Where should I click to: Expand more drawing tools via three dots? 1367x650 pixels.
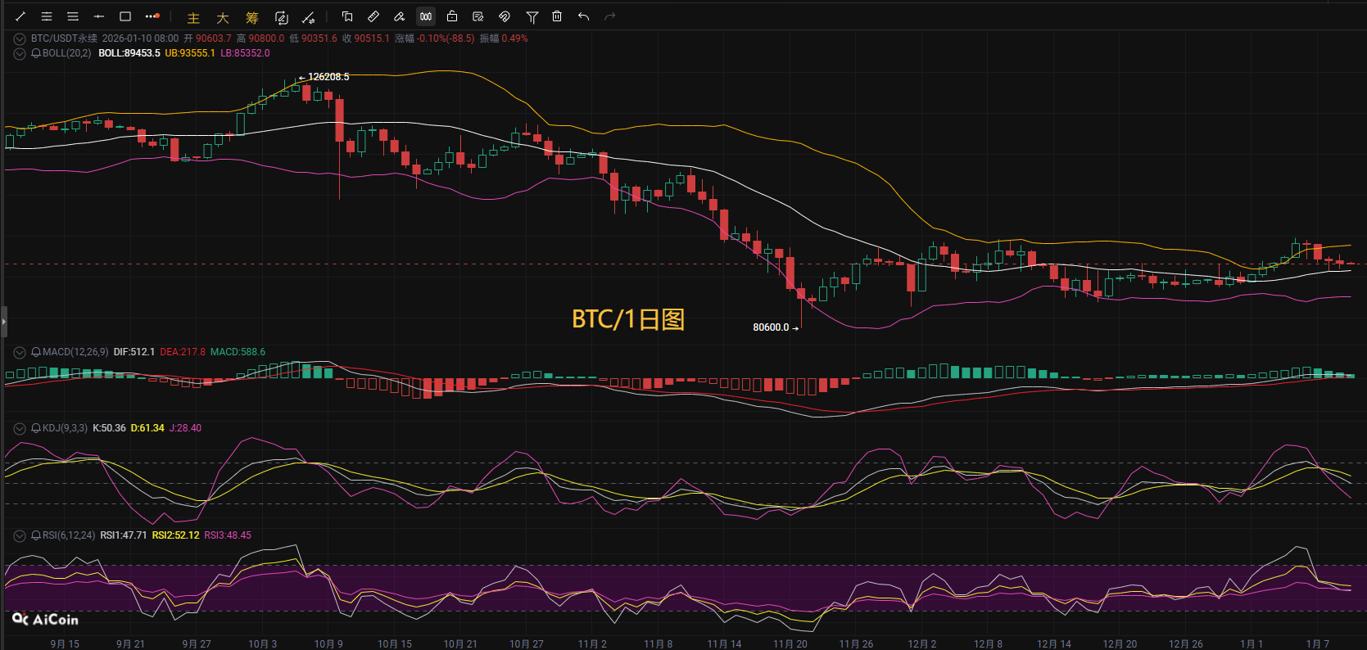(x=152, y=16)
